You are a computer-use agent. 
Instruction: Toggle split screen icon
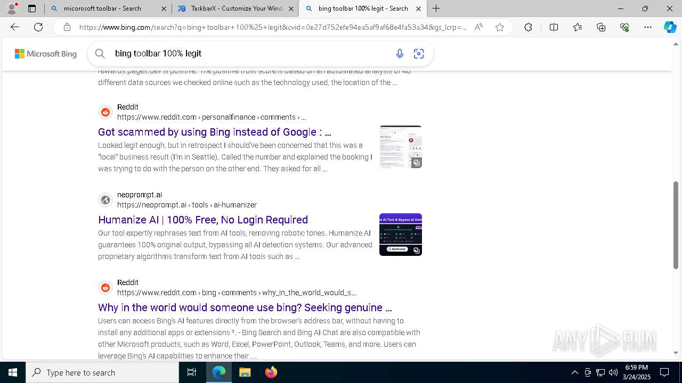554,27
